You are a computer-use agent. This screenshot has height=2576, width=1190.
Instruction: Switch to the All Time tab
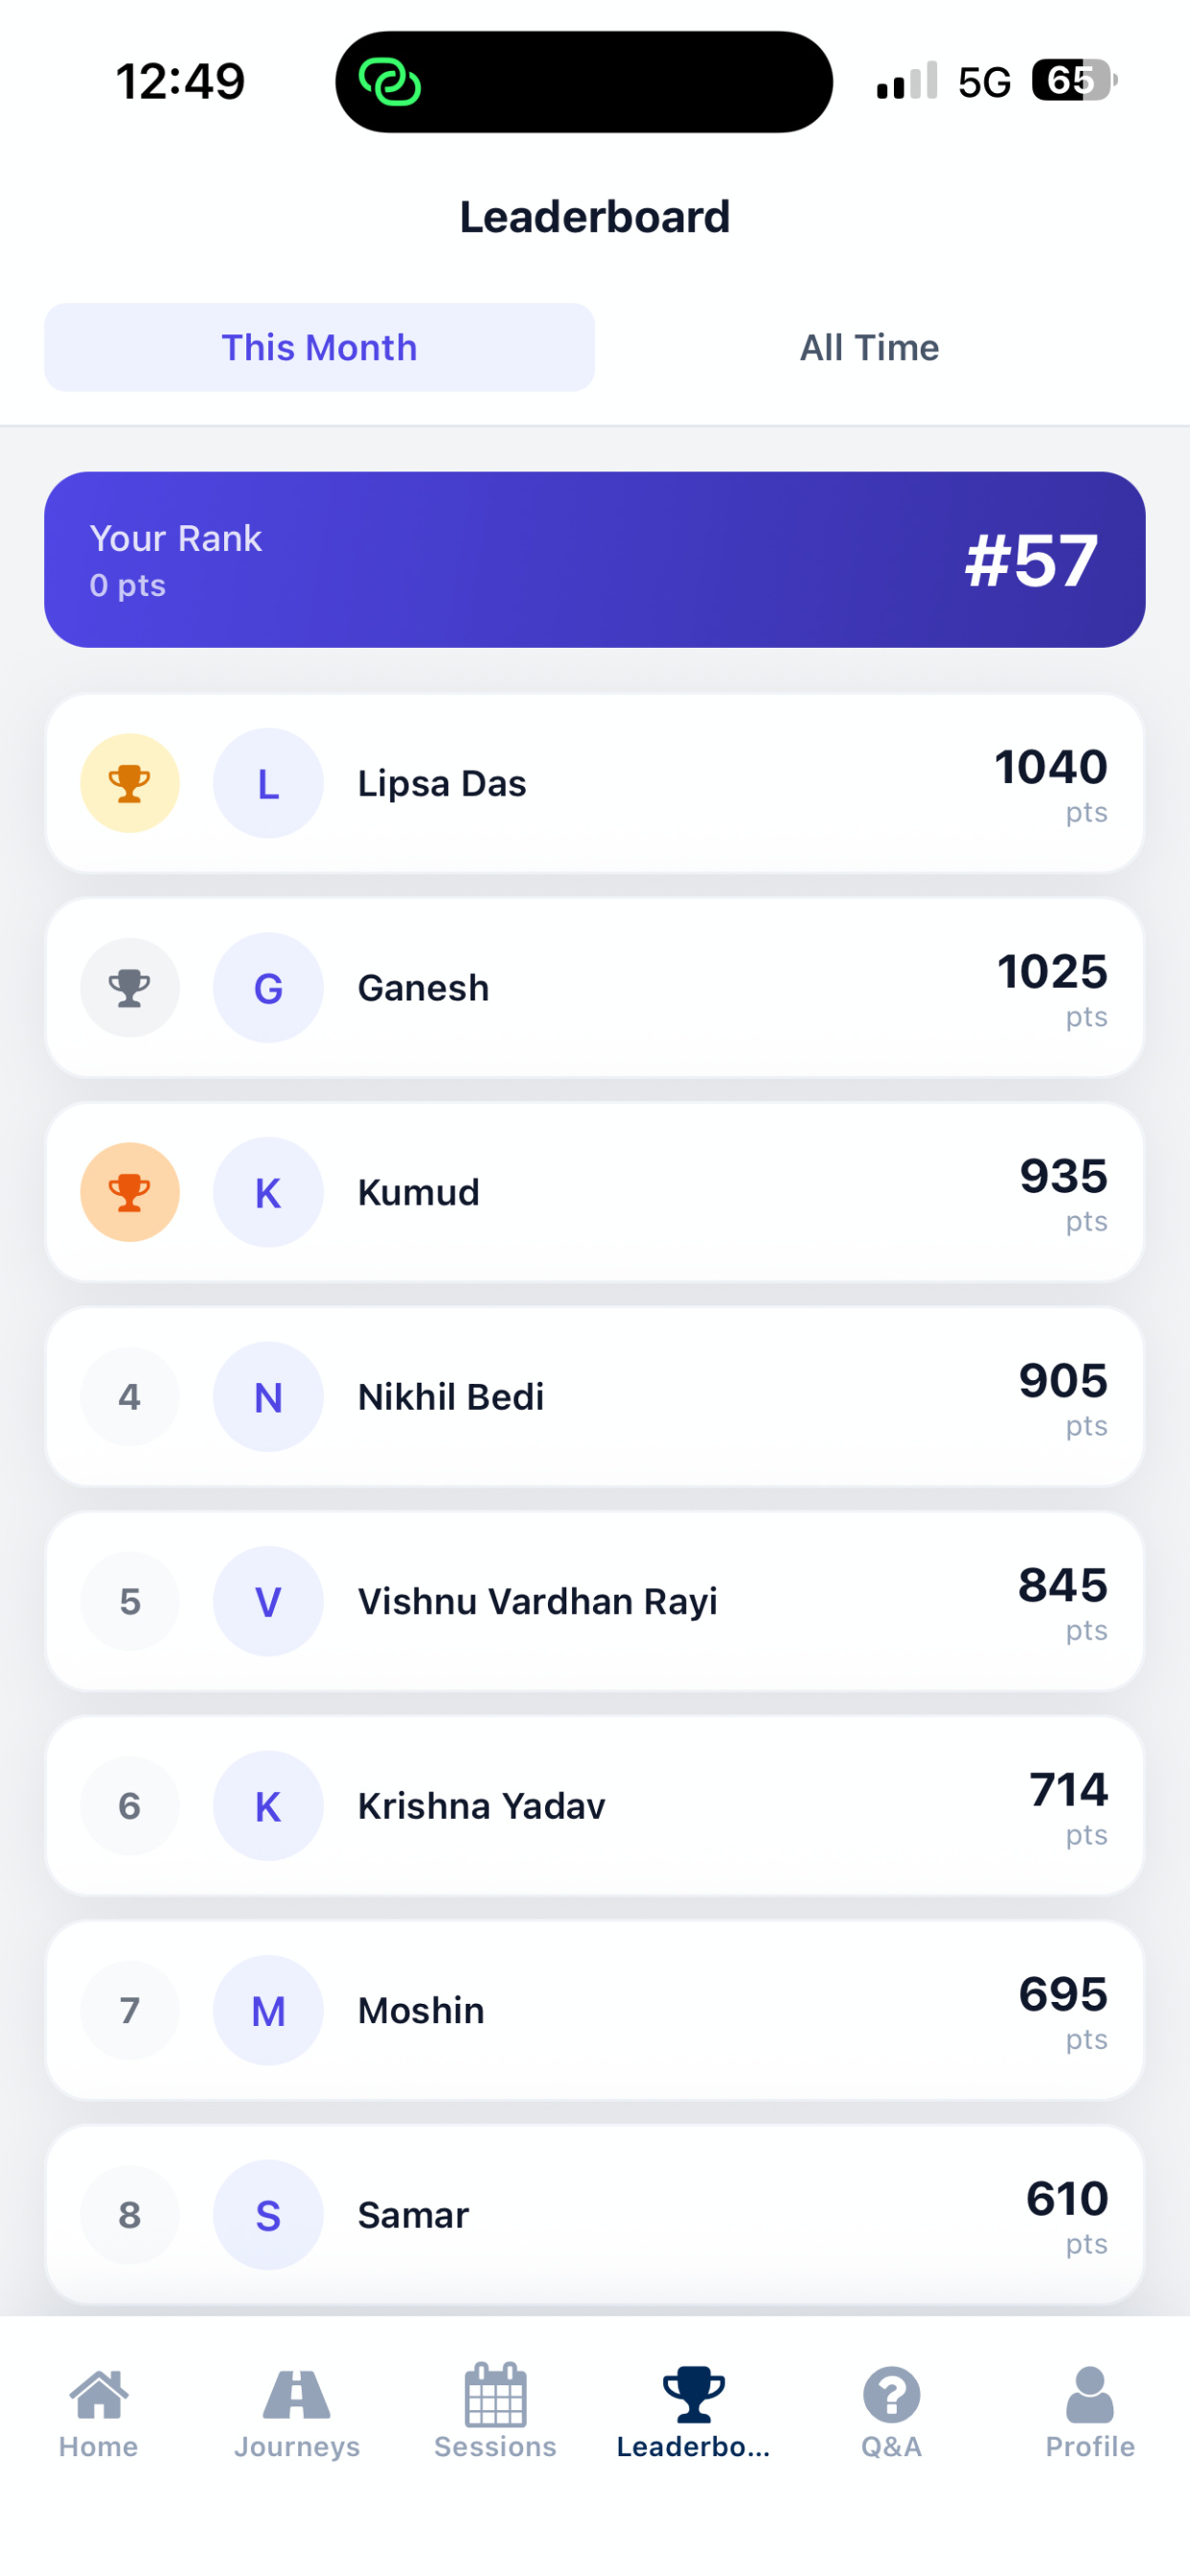pyautogui.click(x=869, y=347)
